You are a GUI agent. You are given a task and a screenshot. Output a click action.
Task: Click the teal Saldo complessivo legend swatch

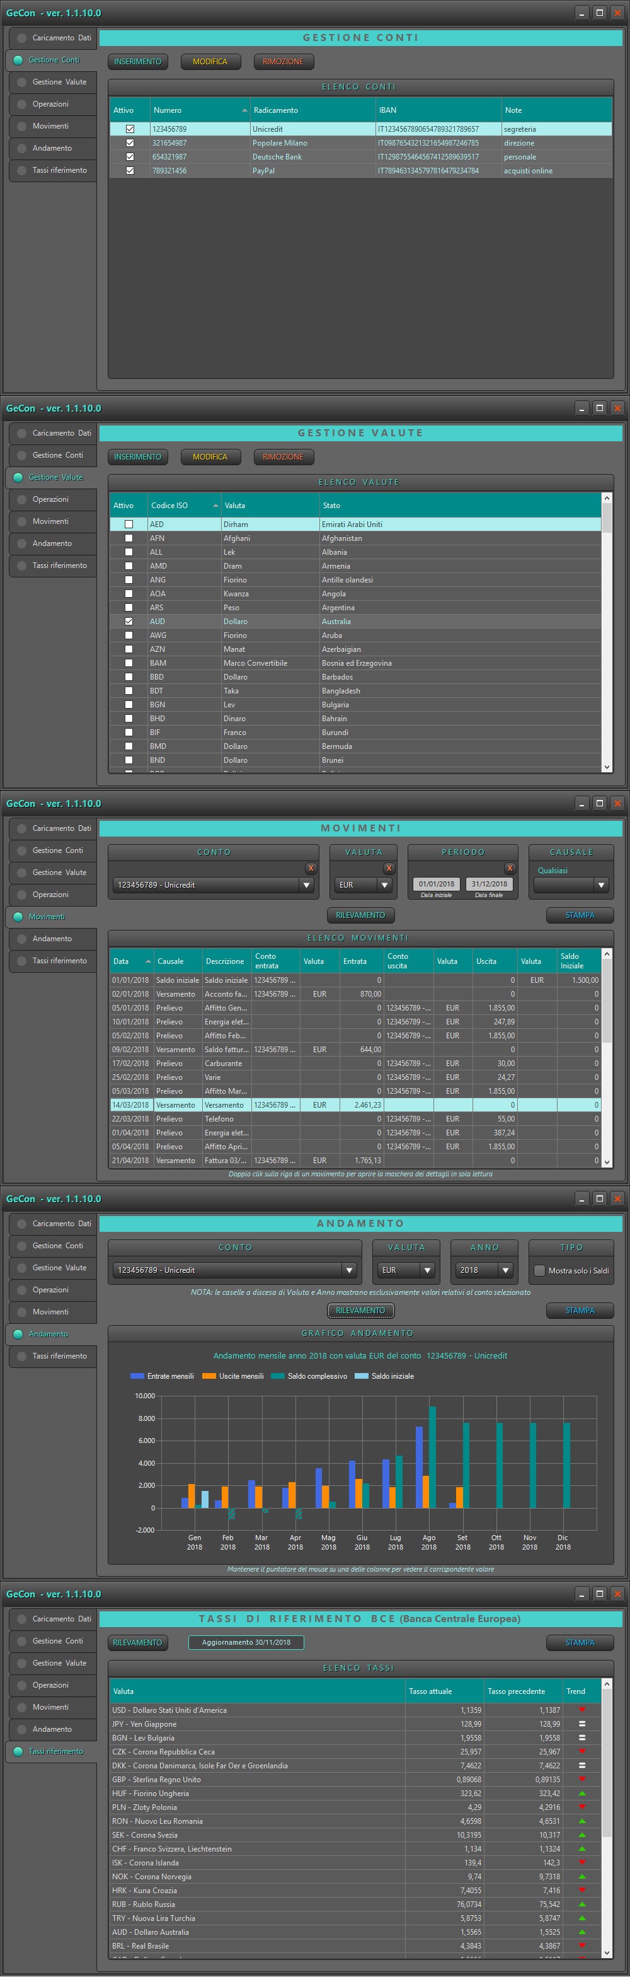278,1376
